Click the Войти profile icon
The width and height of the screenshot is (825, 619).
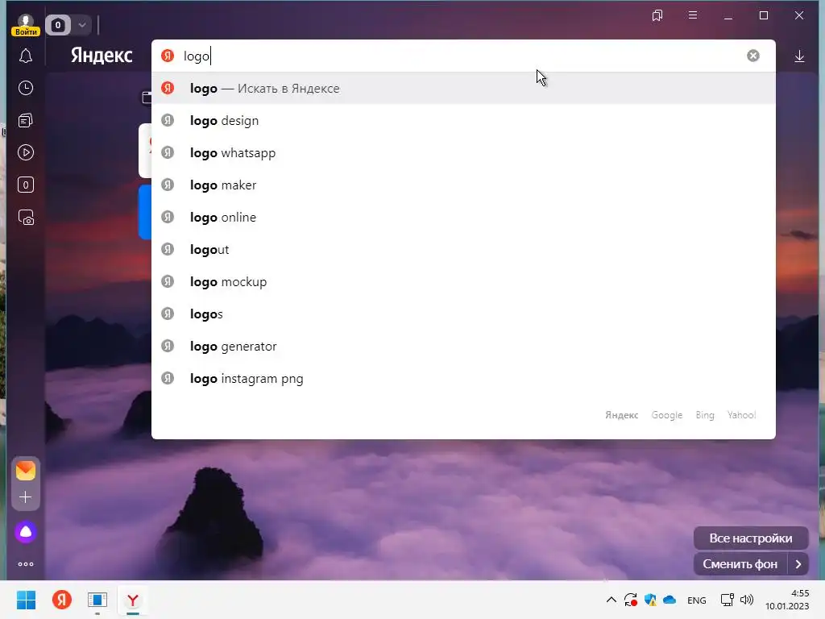click(25, 25)
